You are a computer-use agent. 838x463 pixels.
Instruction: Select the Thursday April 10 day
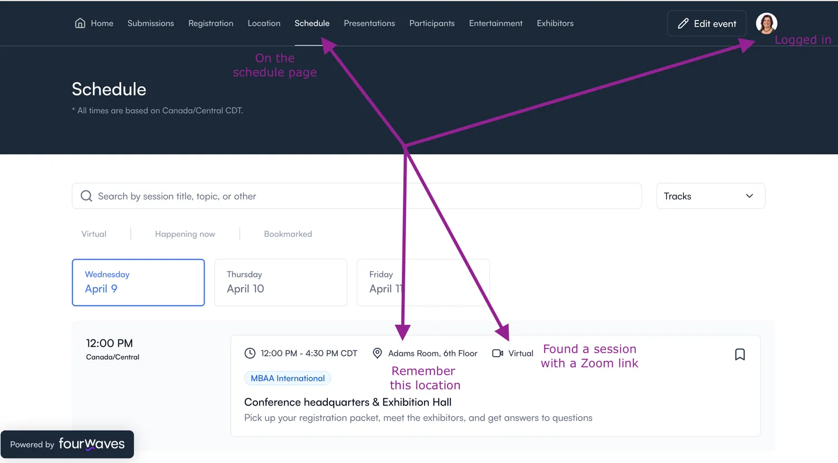pyautogui.click(x=280, y=283)
